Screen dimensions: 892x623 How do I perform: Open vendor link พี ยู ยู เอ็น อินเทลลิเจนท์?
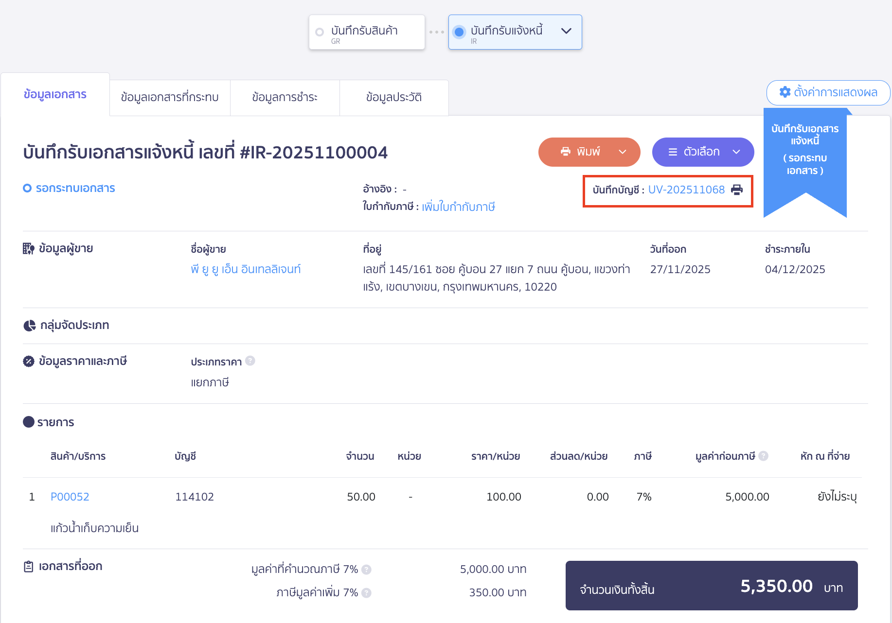click(246, 269)
